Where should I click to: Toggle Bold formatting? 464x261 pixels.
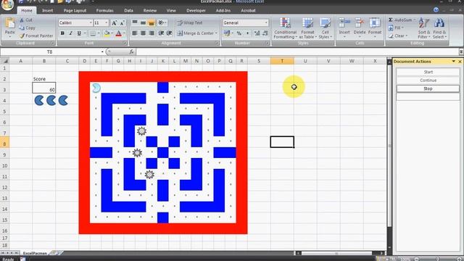click(62, 33)
